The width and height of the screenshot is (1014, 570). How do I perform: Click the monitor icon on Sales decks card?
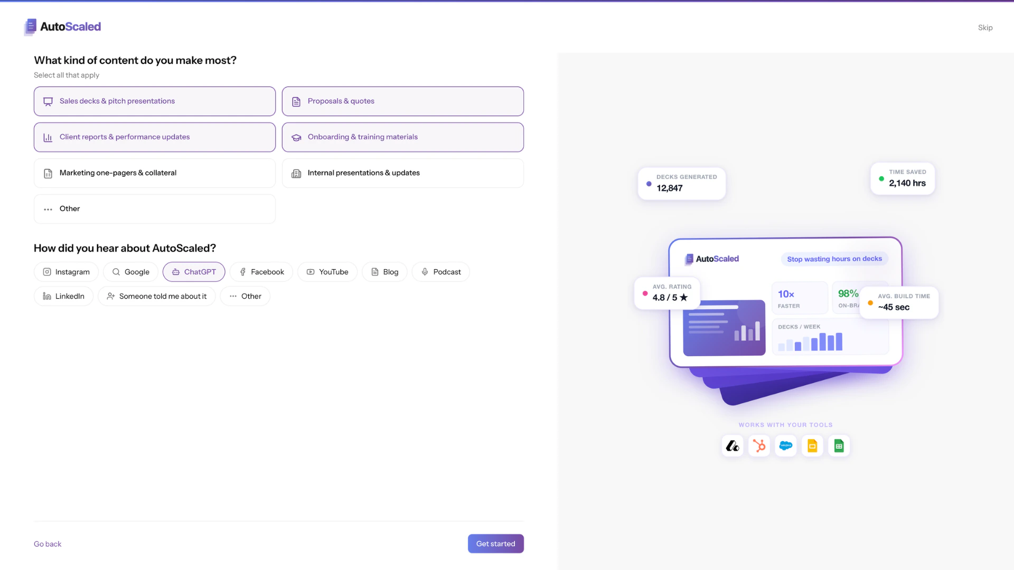(48, 101)
